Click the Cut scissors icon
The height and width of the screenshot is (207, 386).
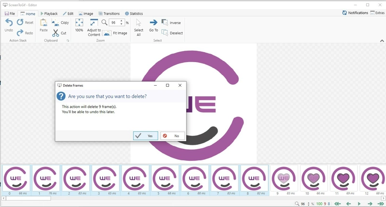[55, 33]
